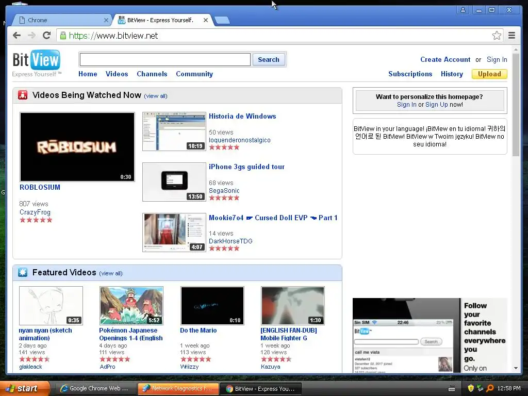Screen dimensions: 528x396
Task: Open the Mobile Fighter G fan-dub thumbnail
Action: (x=293, y=306)
